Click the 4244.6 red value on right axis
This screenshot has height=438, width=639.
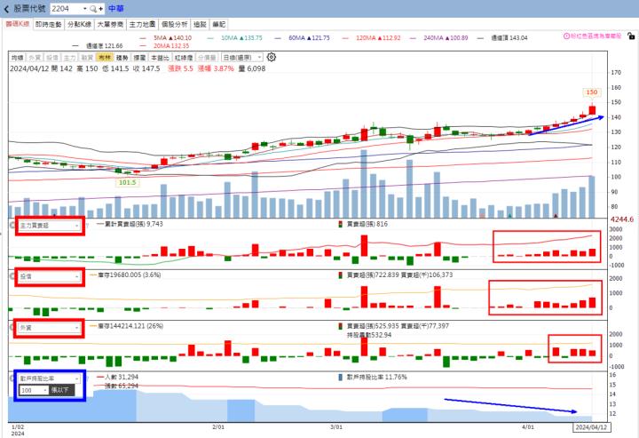click(x=622, y=219)
